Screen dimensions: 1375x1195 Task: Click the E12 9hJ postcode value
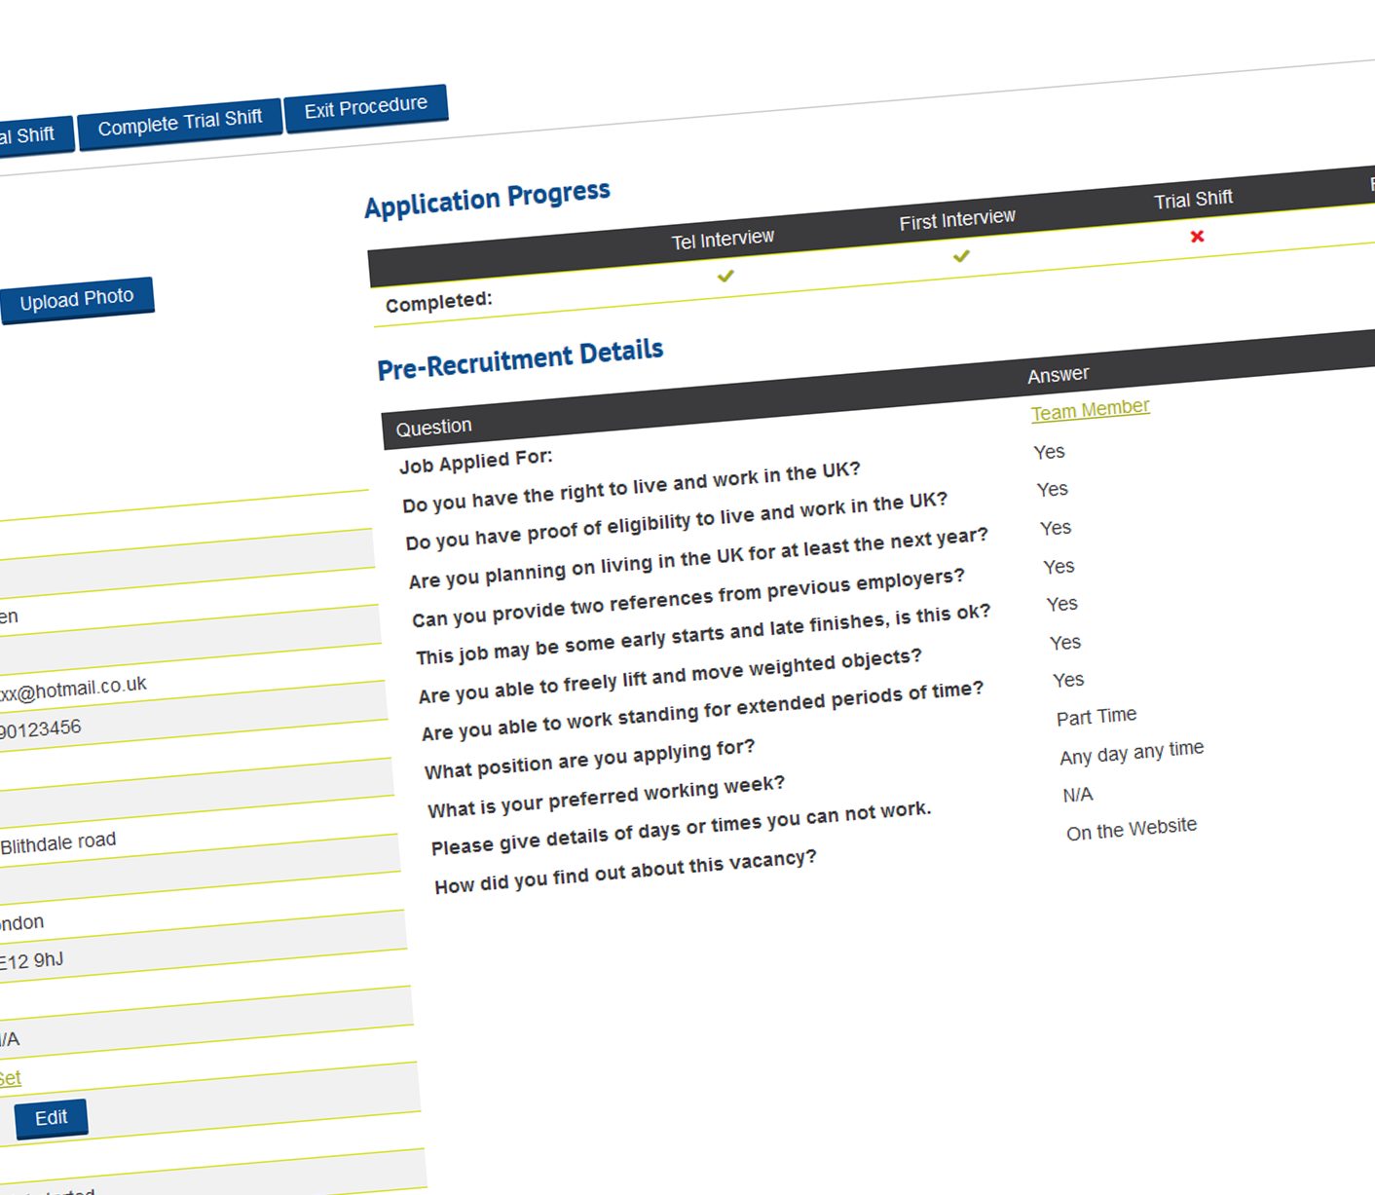tap(31, 960)
